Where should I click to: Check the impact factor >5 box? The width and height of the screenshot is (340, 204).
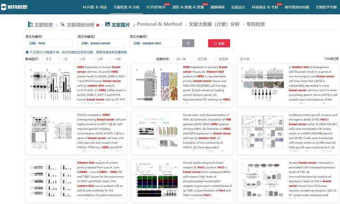[59, 59]
